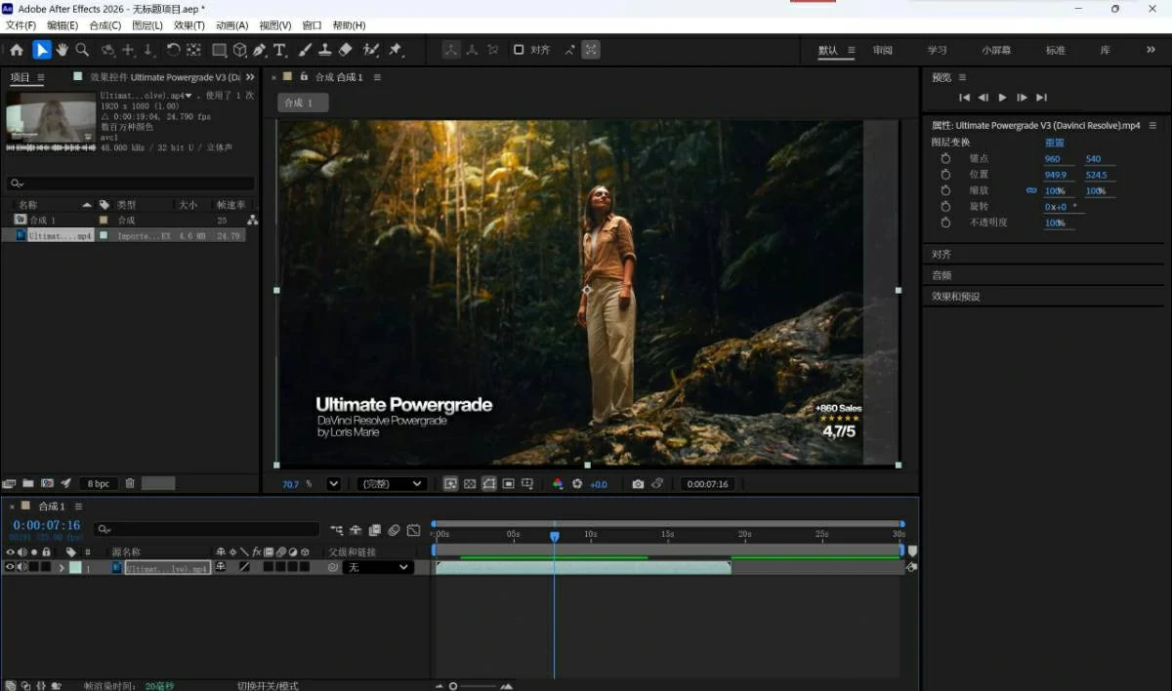Click the 不透明度 opacity value field

(x=1055, y=223)
